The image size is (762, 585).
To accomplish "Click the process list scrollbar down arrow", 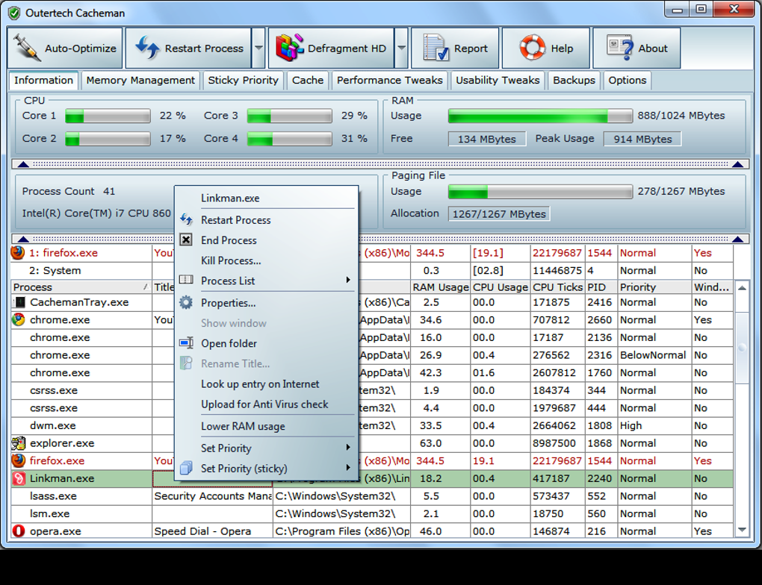I will tap(742, 530).
